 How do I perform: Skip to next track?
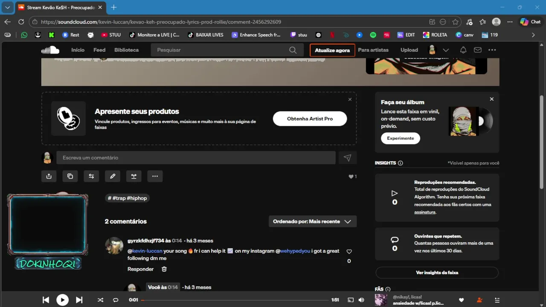[x=79, y=300]
